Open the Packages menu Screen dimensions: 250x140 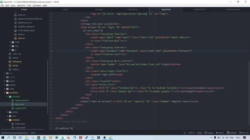click(x=37, y=5)
